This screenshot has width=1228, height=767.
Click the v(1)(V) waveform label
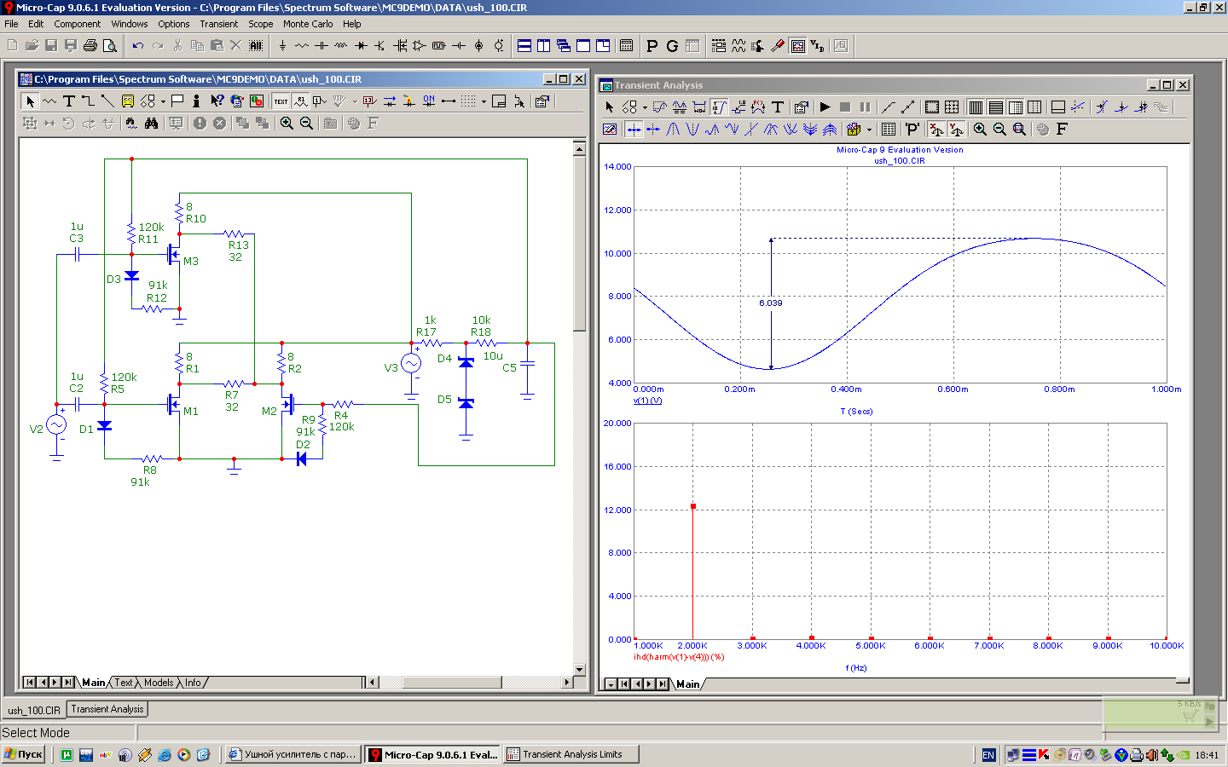click(647, 401)
